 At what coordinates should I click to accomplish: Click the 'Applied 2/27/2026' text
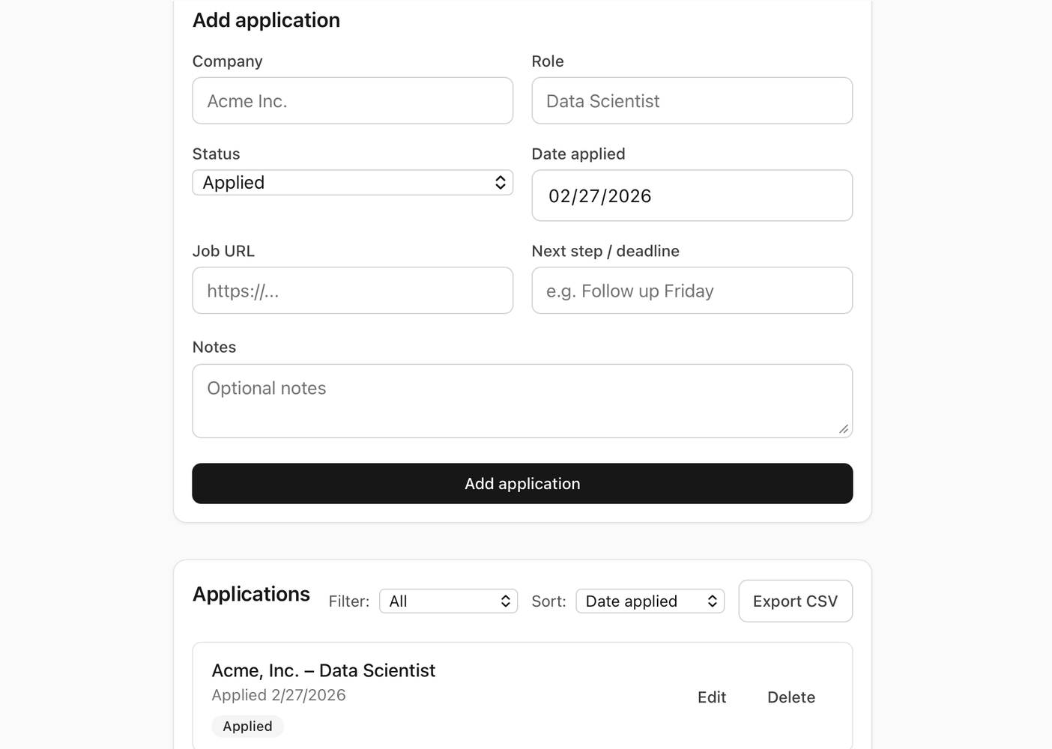tap(279, 695)
